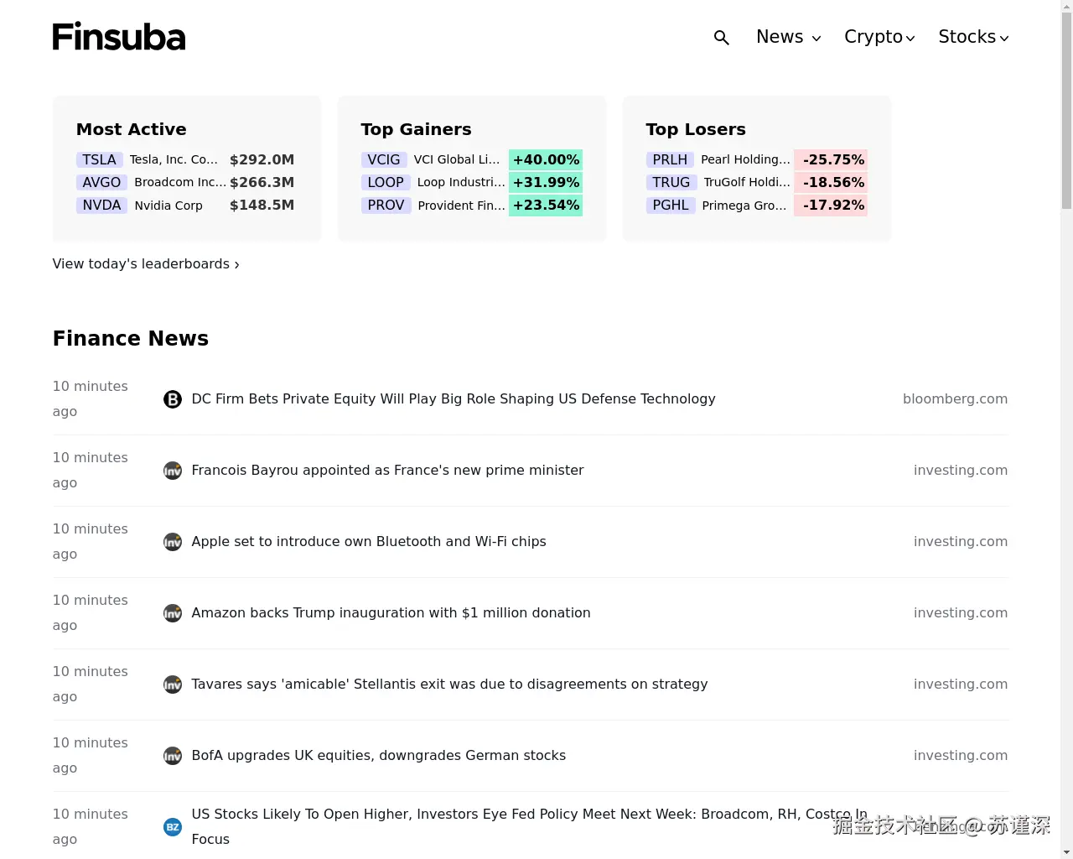
Task: Click Provident Fin company name
Action: (462, 206)
